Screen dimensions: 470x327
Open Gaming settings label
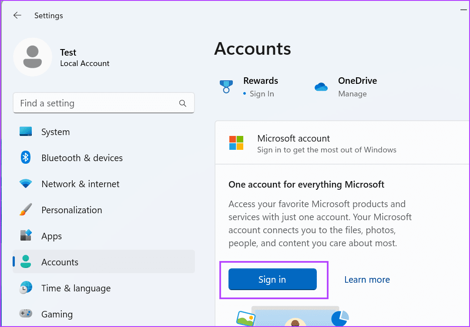57,314
